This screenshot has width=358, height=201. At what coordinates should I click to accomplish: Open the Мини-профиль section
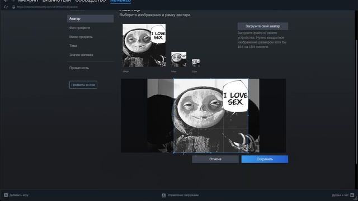[81, 37]
